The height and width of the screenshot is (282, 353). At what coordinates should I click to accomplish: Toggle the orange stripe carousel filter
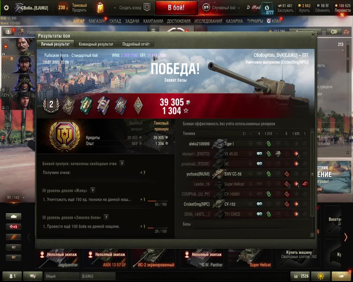click(14, 237)
